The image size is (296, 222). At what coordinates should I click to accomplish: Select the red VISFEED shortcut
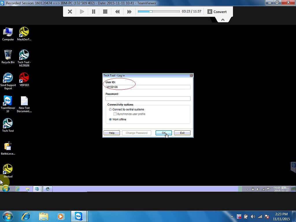point(24,80)
